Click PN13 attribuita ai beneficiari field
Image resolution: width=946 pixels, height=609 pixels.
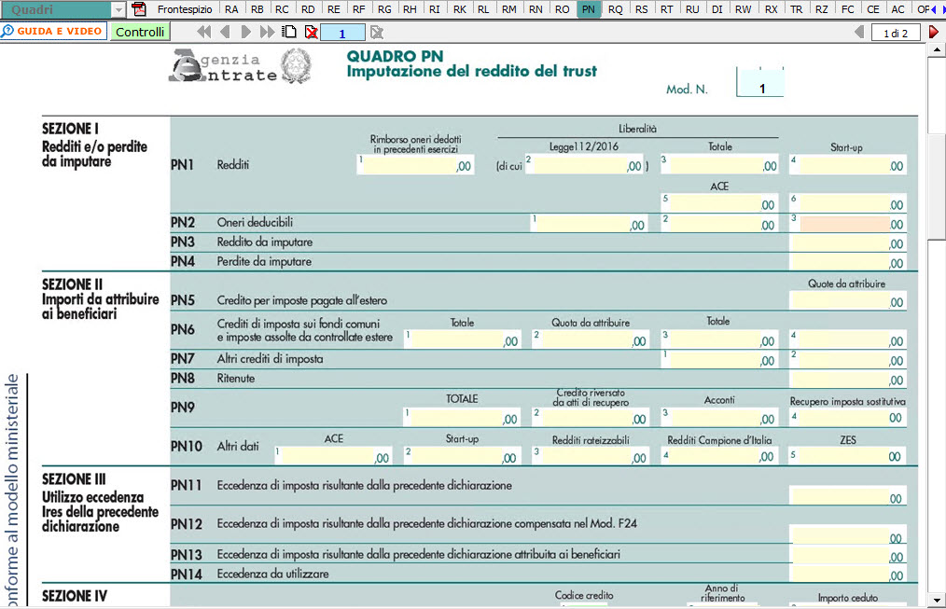click(x=848, y=555)
